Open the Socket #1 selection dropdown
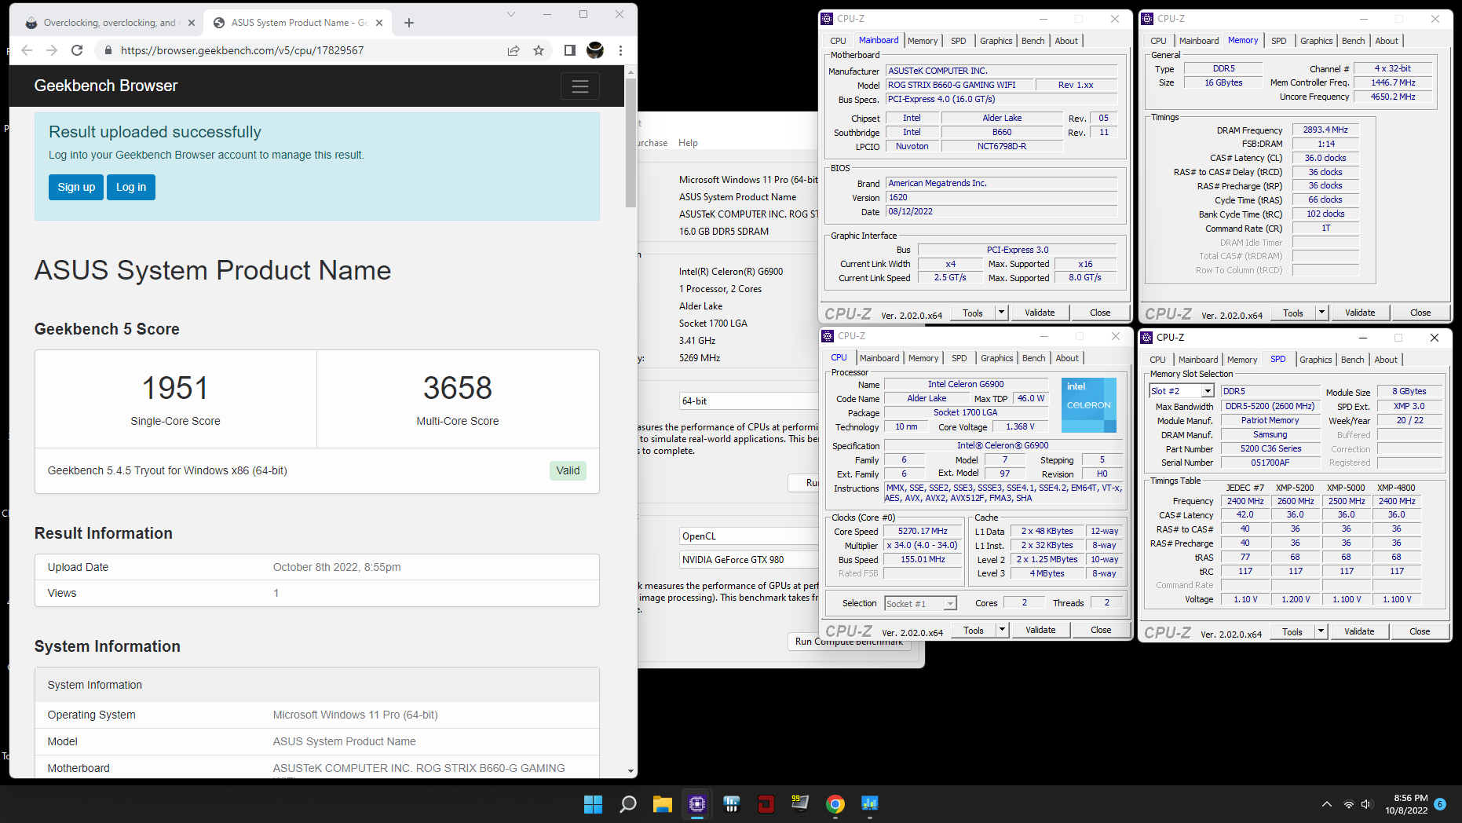 tap(920, 604)
